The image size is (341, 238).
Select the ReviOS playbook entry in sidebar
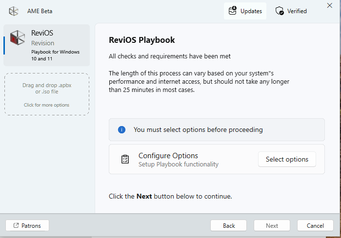coord(46,45)
